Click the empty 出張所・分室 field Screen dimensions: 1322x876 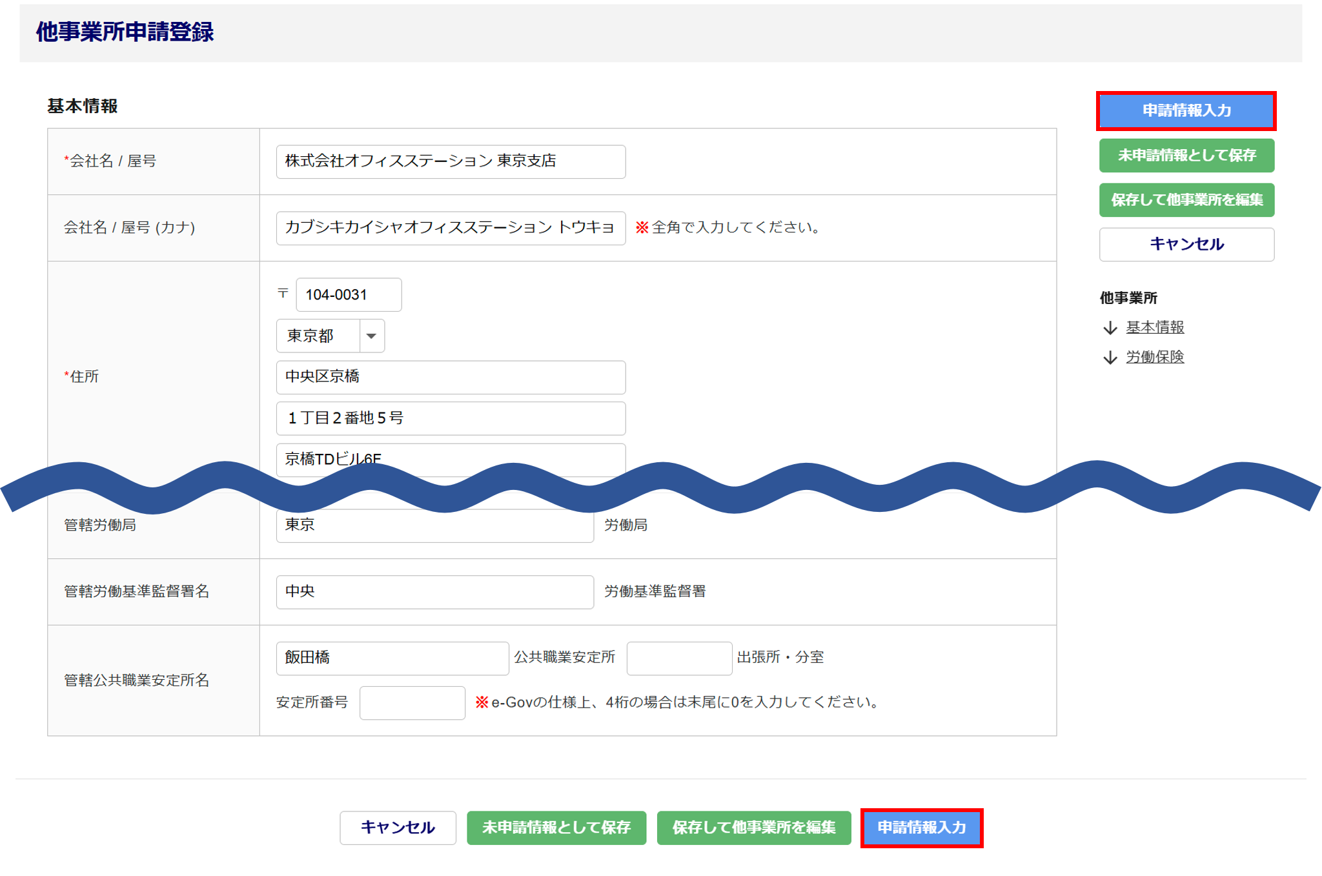(x=678, y=658)
